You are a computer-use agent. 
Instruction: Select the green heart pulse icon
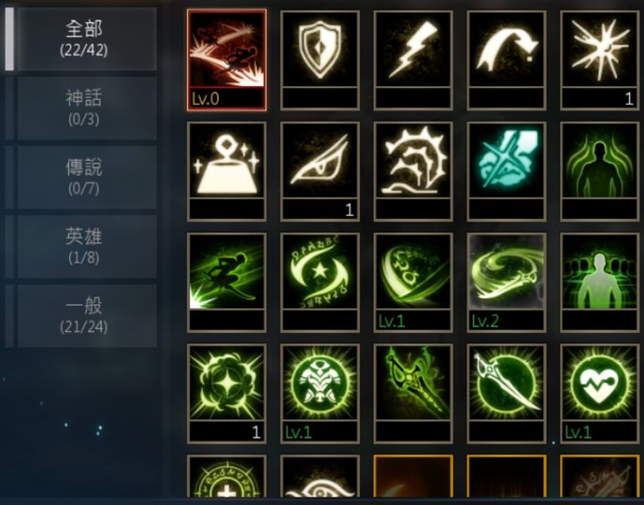600,394
